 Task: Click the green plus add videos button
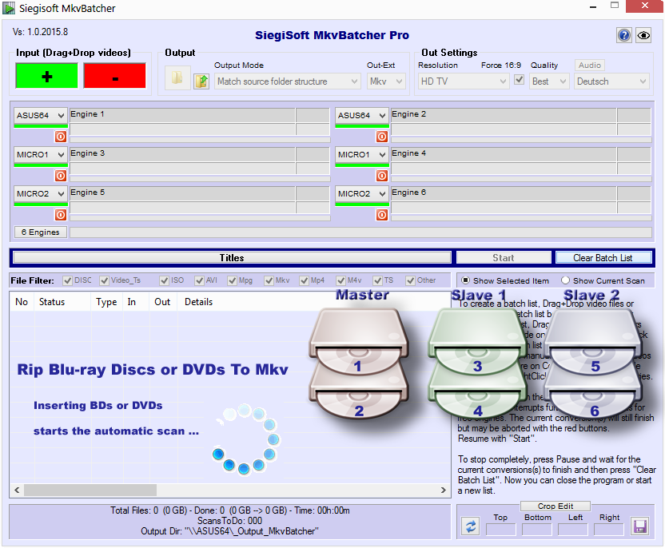[x=46, y=76]
